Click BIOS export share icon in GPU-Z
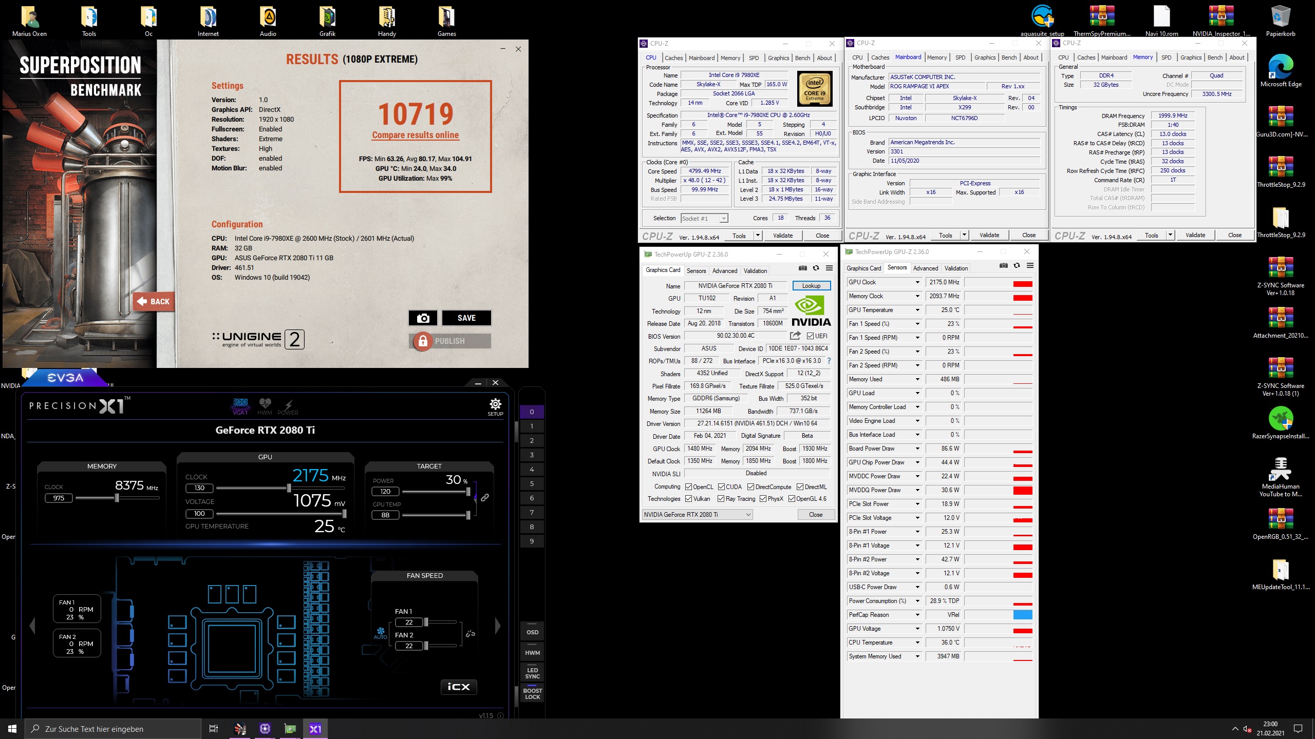 point(795,336)
